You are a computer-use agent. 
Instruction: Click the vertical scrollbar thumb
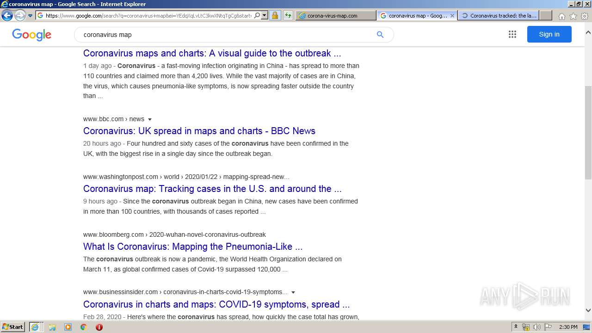(x=588, y=132)
